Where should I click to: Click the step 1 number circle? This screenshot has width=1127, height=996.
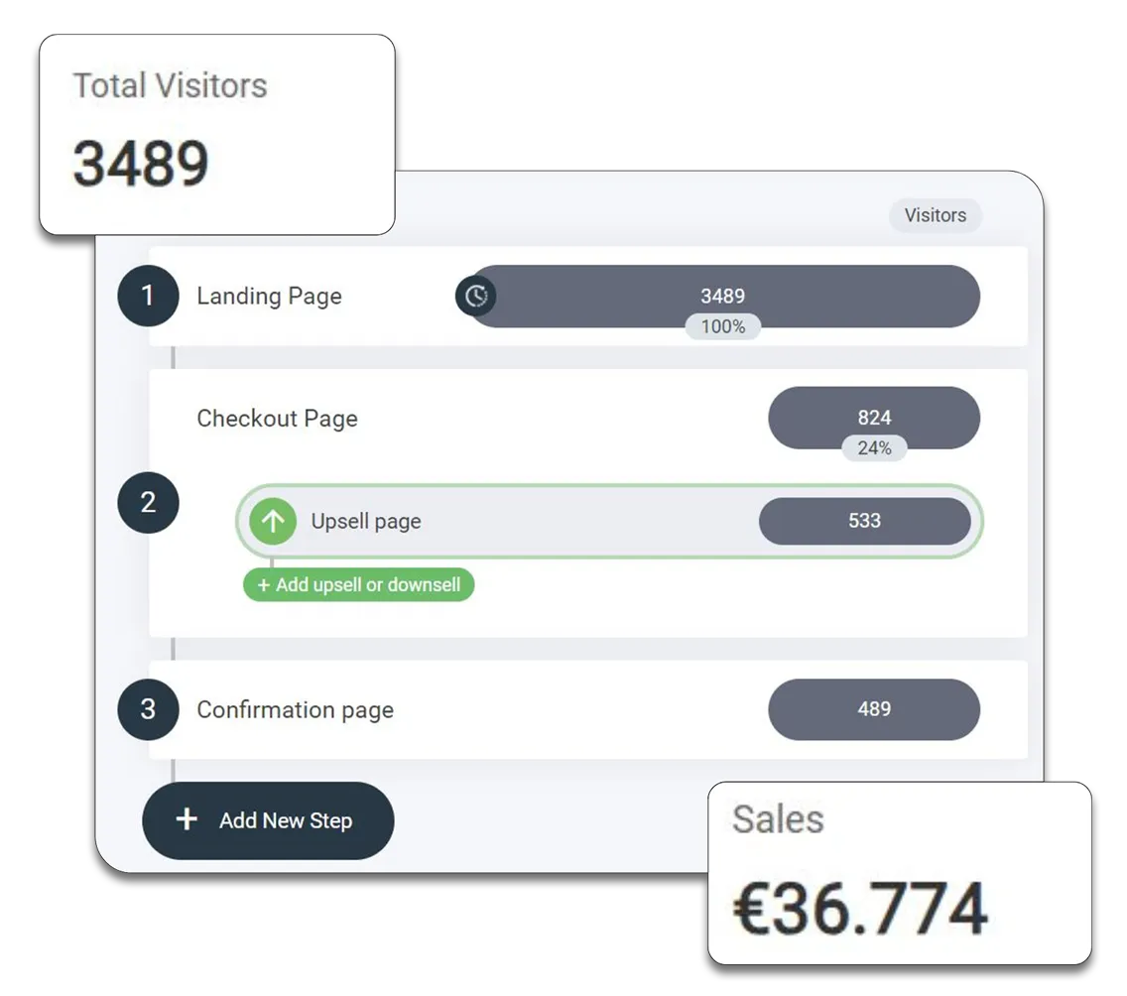(x=148, y=296)
